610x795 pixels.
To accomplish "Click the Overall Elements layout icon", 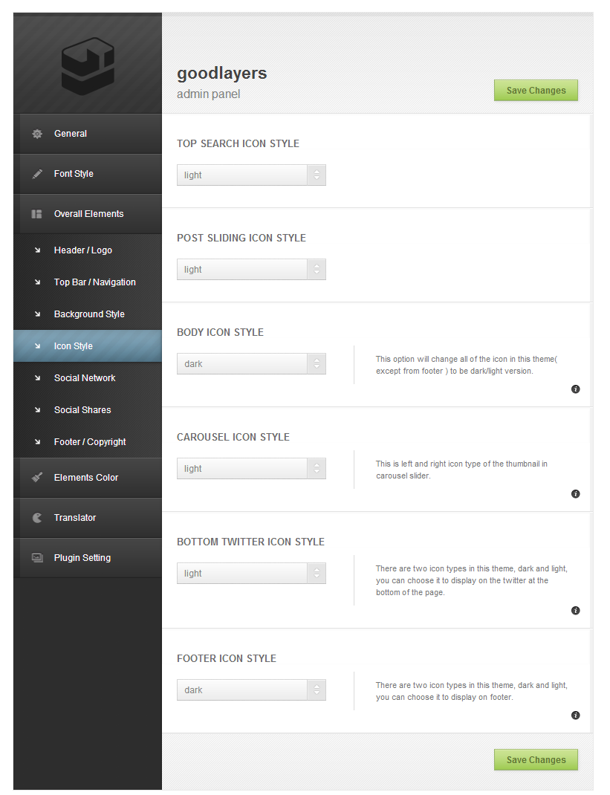I will 37,214.
